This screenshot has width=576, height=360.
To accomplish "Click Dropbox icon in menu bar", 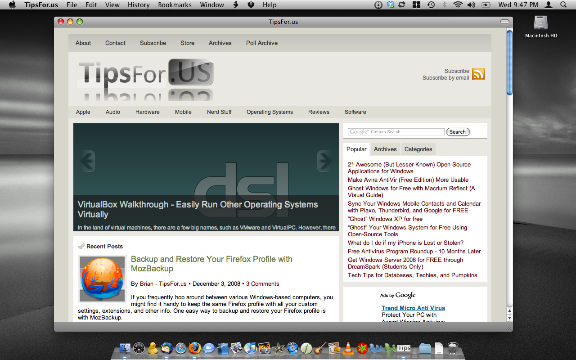I will [x=390, y=5].
